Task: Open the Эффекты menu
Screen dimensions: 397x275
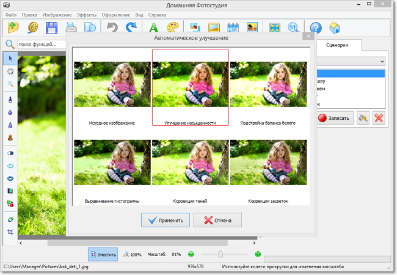Action: (x=87, y=15)
